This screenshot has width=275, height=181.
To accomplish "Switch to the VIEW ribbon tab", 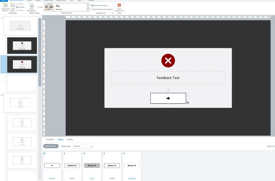I will (71, 1).
